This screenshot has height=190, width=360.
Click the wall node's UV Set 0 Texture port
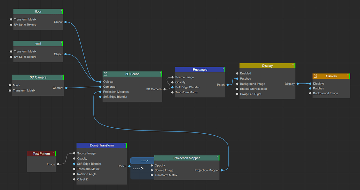[11, 57]
